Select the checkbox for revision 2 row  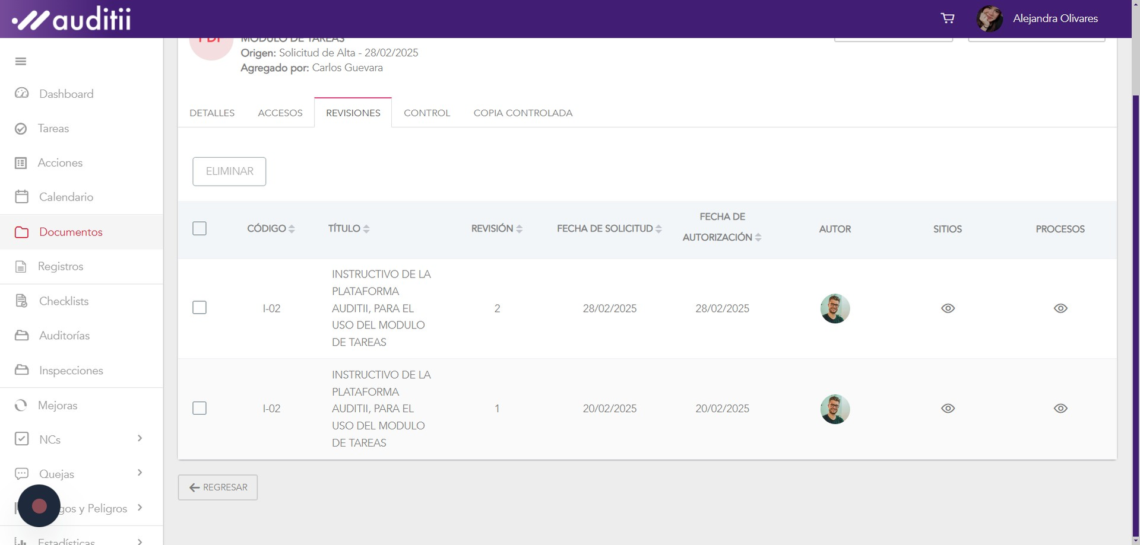click(x=199, y=308)
